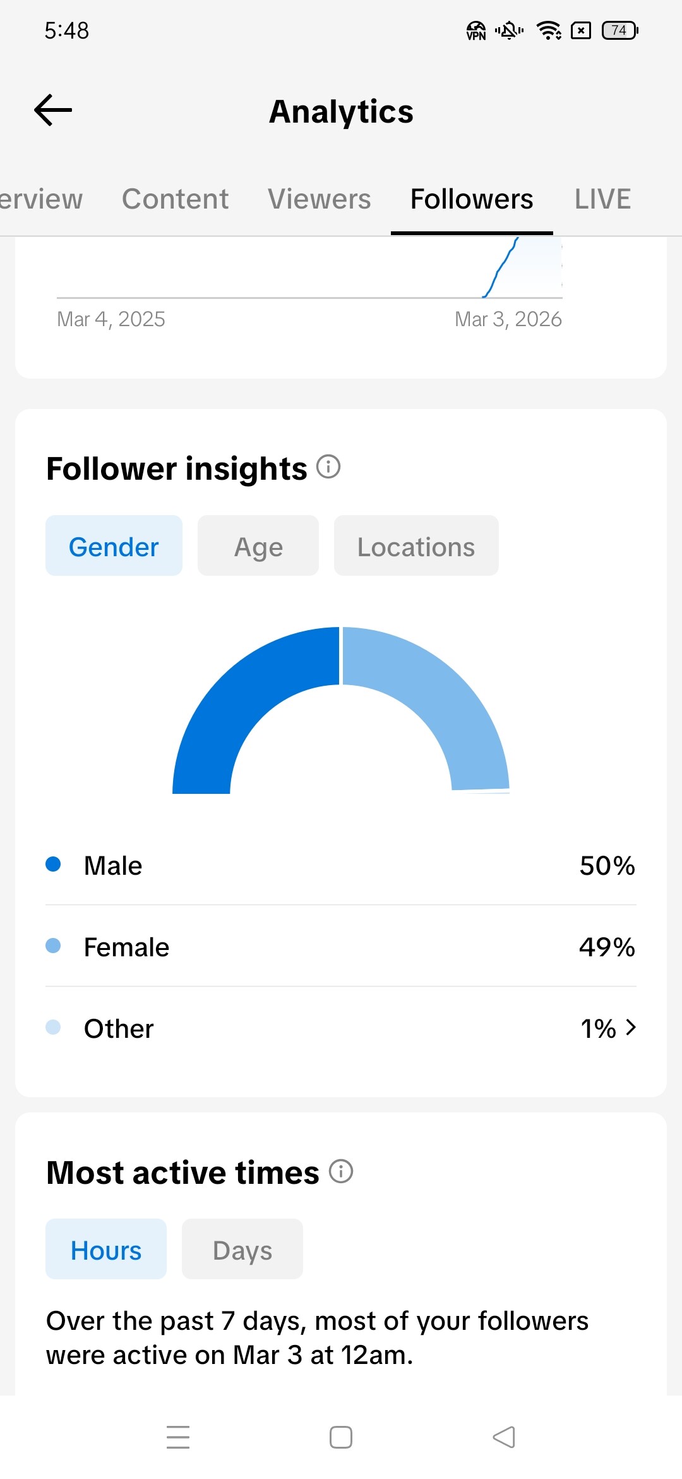The width and height of the screenshot is (682, 1479).
Task: Tap the battery indicator icon
Action: [x=619, y=30]
